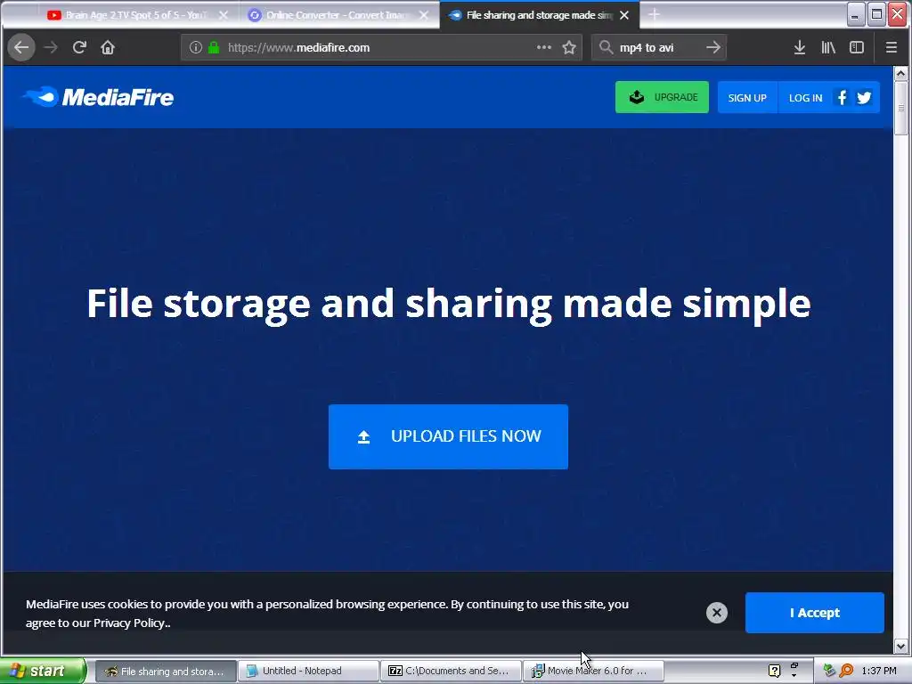Log in with the Facebook icon
The height and width of the screenshot is (684, 912).
842,97
